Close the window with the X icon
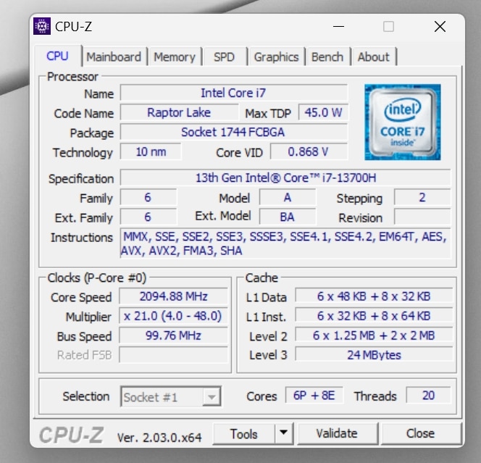481x463 pixels. 440,27
